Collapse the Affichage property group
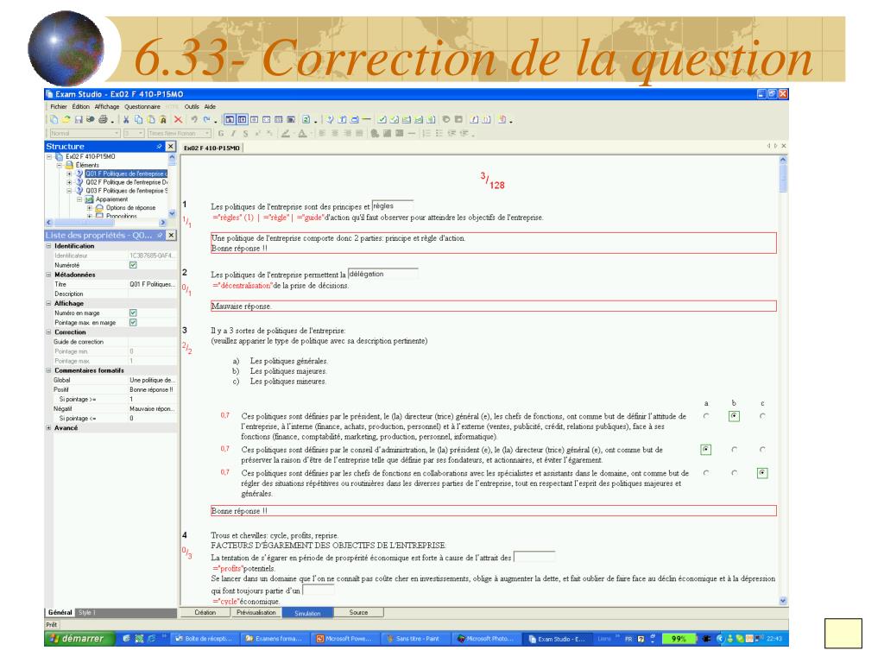Image resolution: width=884 pixels, height=663 pixels. pyautogui.click(x=48, y=304)
